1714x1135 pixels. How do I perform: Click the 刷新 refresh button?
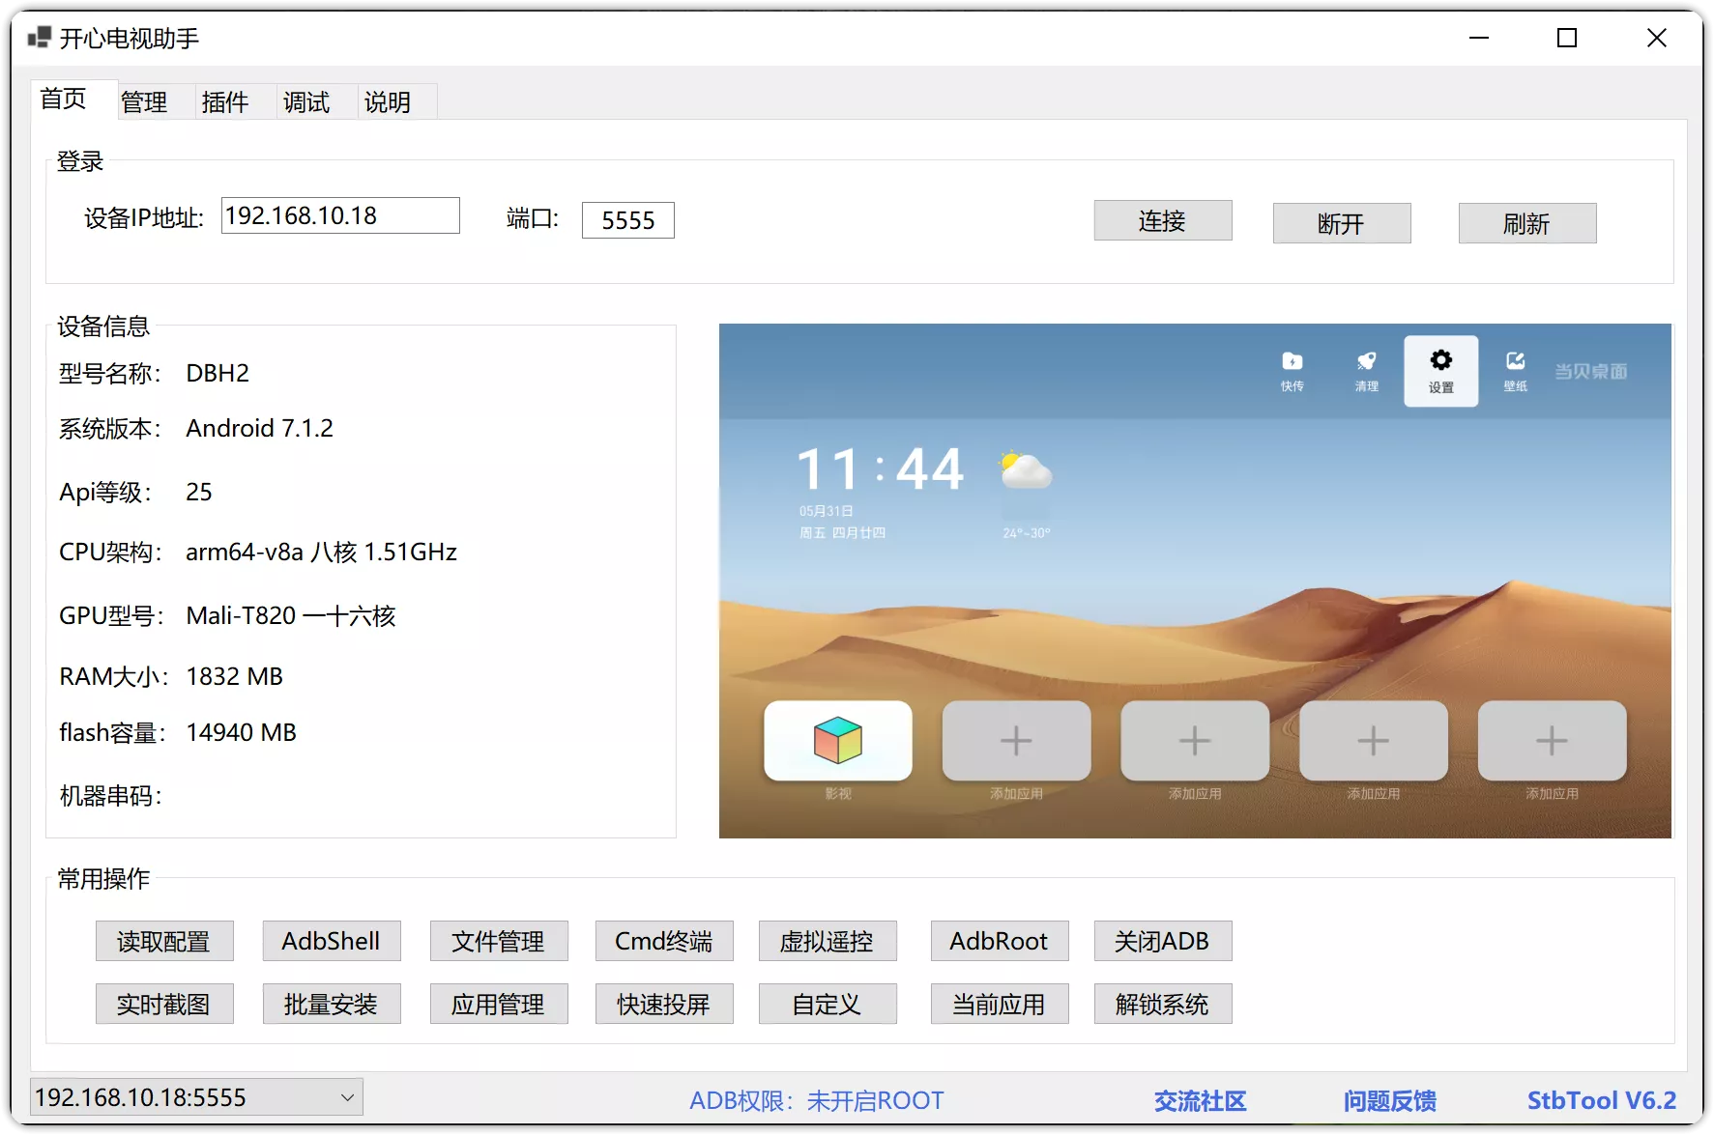[x=1526, y=223]
